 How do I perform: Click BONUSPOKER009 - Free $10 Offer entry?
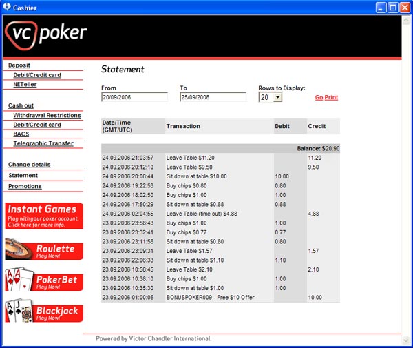coord(210,298)
